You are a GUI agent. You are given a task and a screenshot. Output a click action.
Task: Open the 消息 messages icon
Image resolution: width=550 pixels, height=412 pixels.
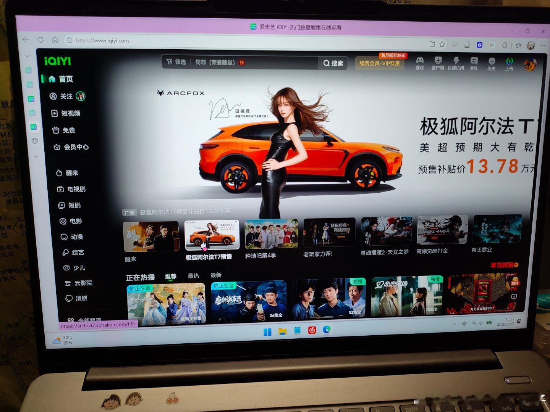(x=474, y=64)
